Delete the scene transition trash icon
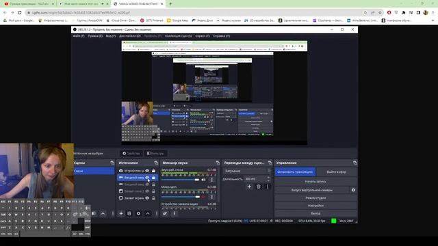 259,187
